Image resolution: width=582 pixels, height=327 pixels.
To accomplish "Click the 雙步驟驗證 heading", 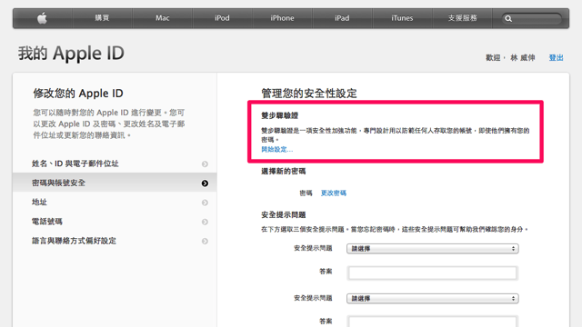I will 279,115.
